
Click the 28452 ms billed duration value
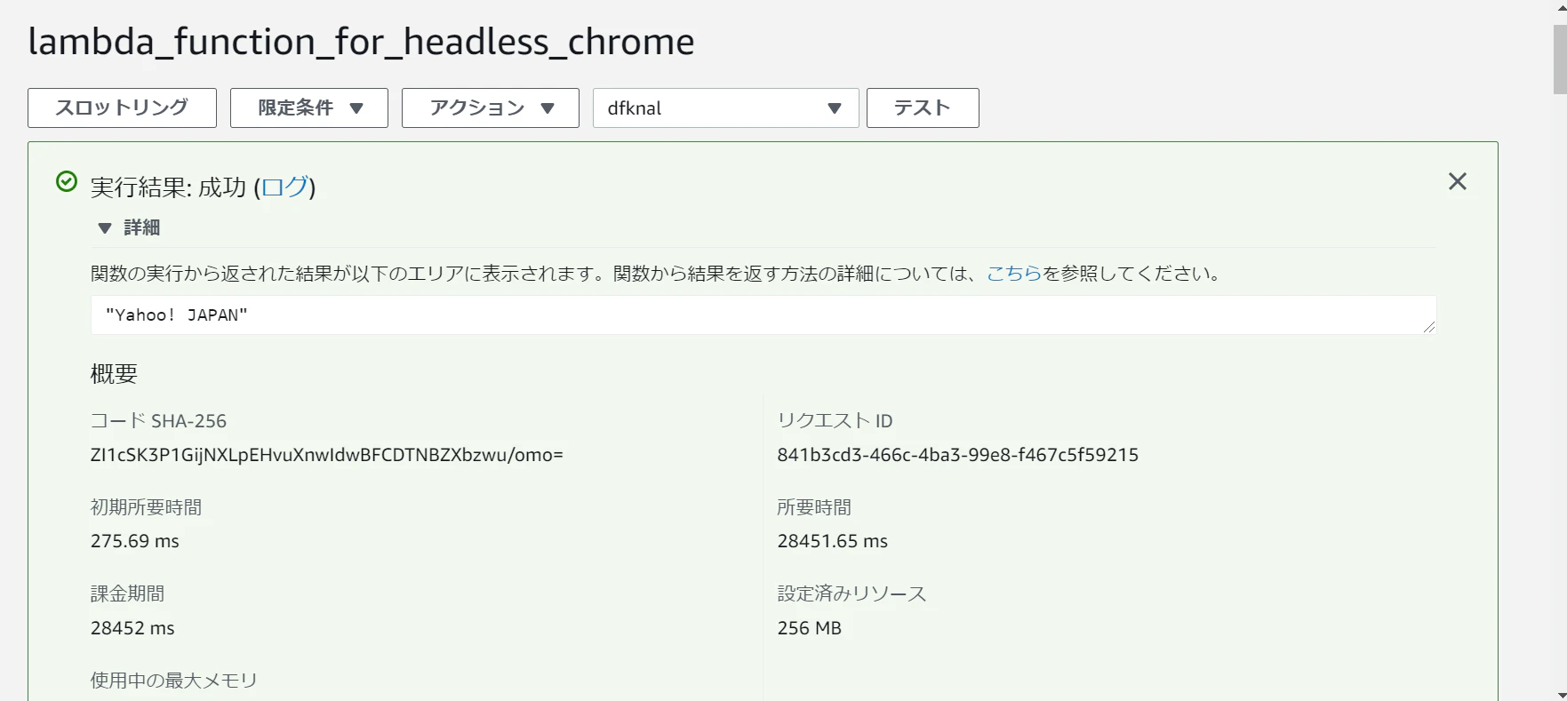pyautogui.click(x=132, y=628)
